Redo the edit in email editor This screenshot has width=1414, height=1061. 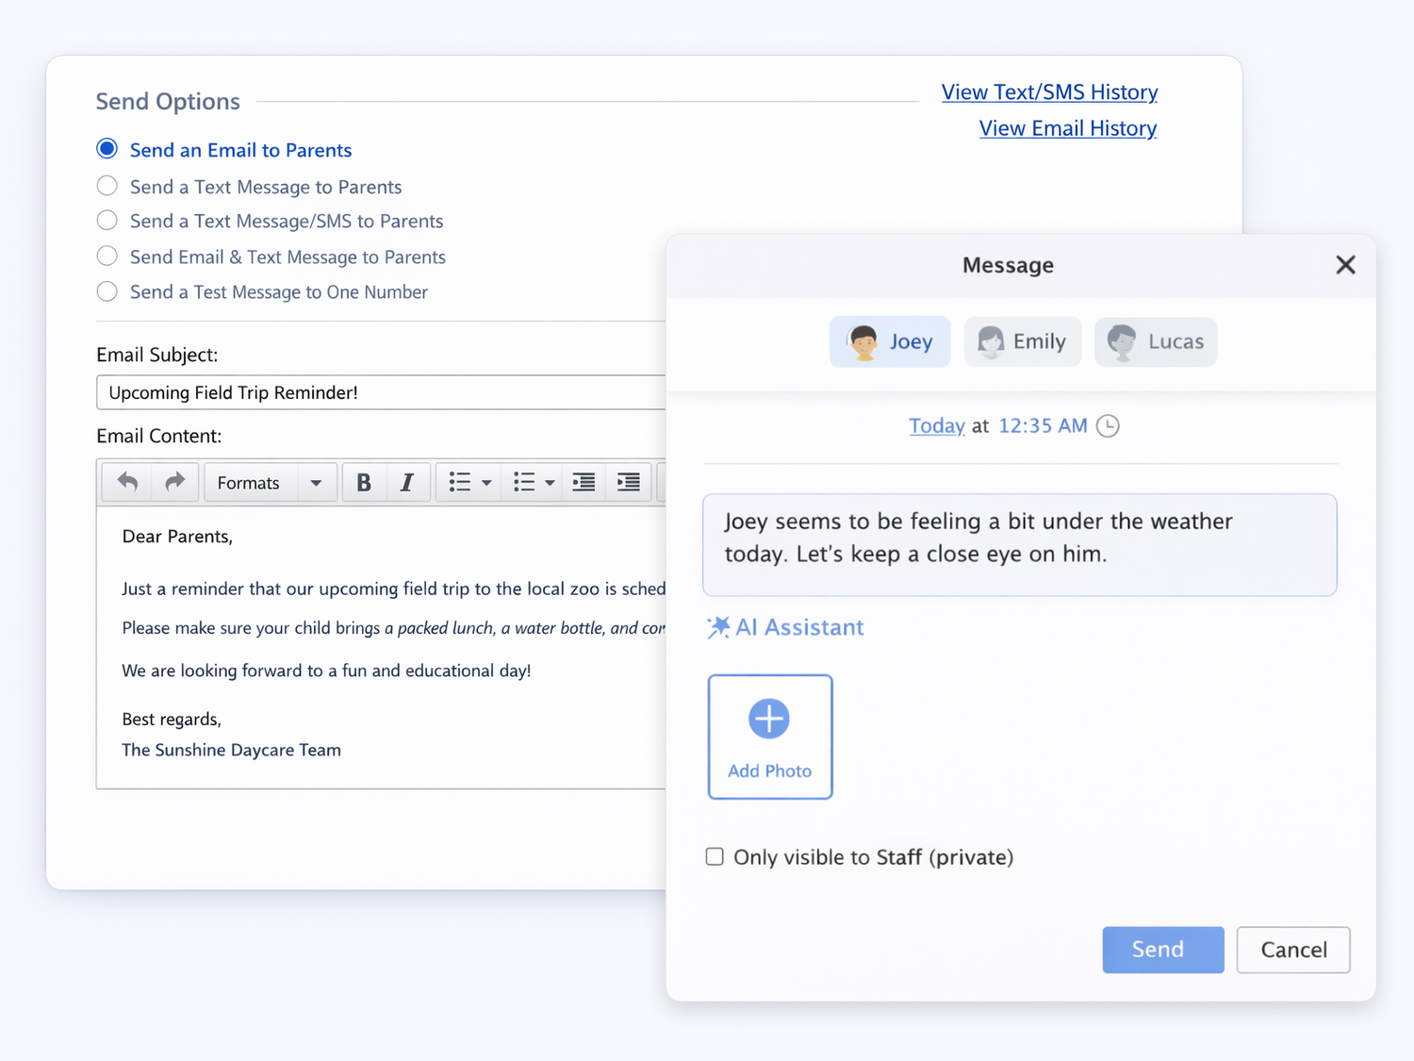pos(174,482)
